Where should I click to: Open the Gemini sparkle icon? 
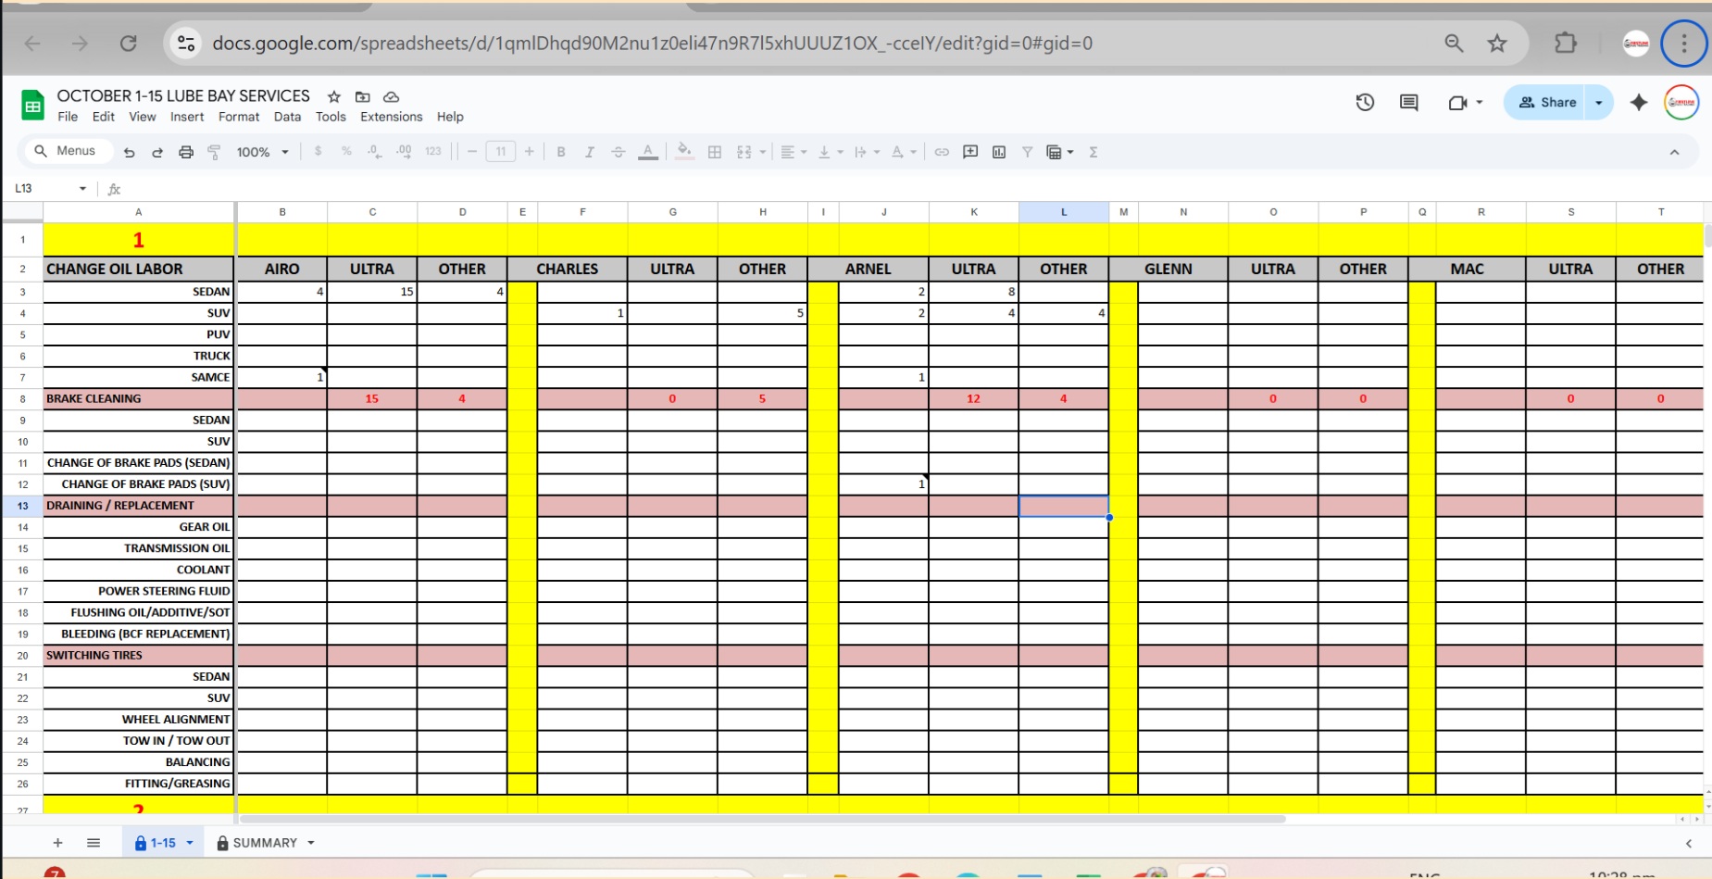tap(1639, 103)
